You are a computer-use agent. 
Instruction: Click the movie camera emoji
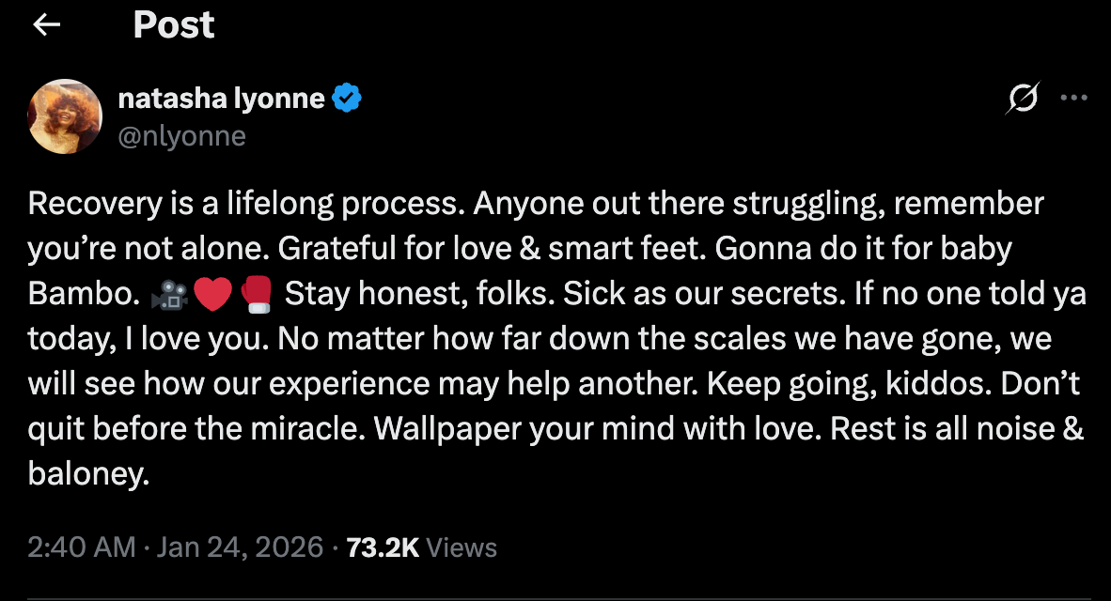coord(167,294)
